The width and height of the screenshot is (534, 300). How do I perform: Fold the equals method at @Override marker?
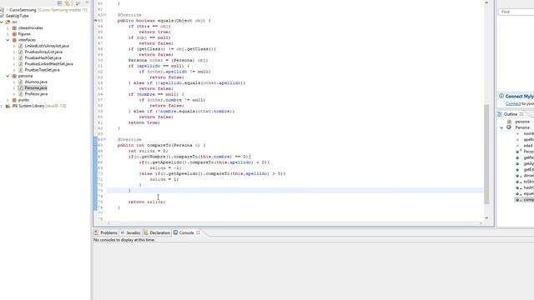tap(104, 15)
